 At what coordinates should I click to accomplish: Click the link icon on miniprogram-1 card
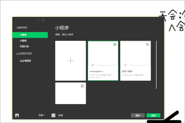[x=93, y=65]
